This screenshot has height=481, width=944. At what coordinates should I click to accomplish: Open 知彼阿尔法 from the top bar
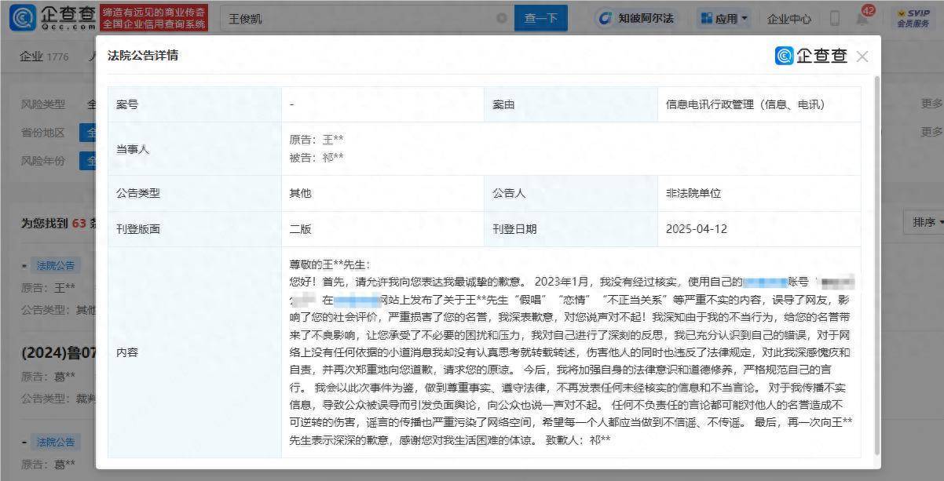(636, 17)
